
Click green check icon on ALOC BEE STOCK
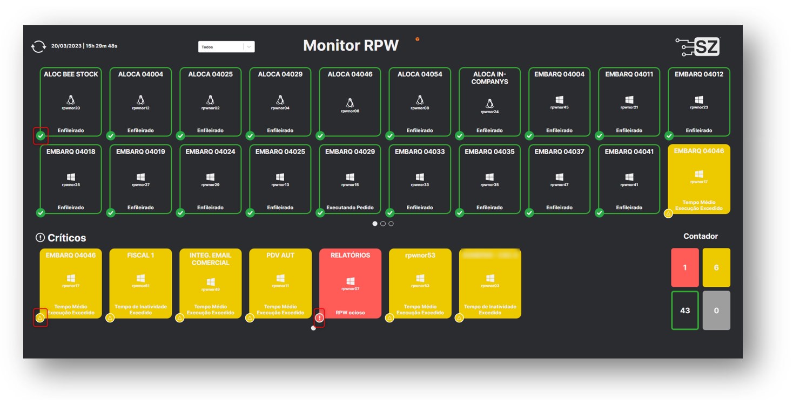[x=41, y=136]
